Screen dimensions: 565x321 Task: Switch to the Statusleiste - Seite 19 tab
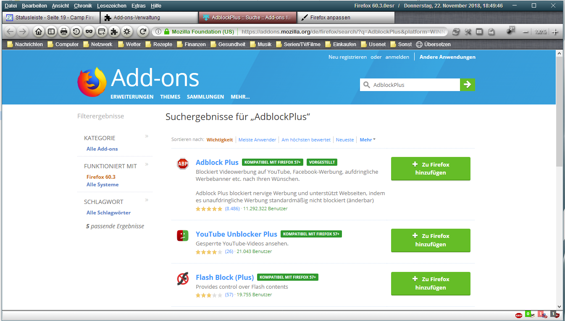(50, 18)
